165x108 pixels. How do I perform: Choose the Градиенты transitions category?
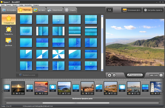(9, 31)
